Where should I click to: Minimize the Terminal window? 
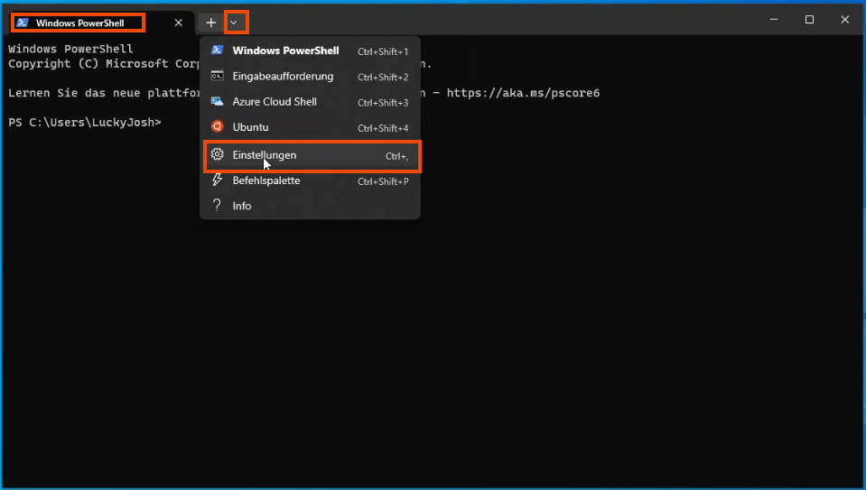774,19
